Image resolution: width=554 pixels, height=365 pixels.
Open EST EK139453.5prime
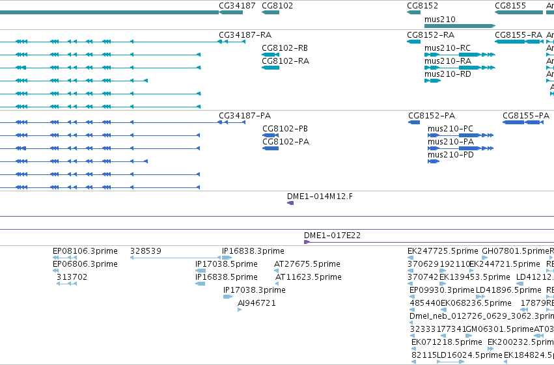475,277
